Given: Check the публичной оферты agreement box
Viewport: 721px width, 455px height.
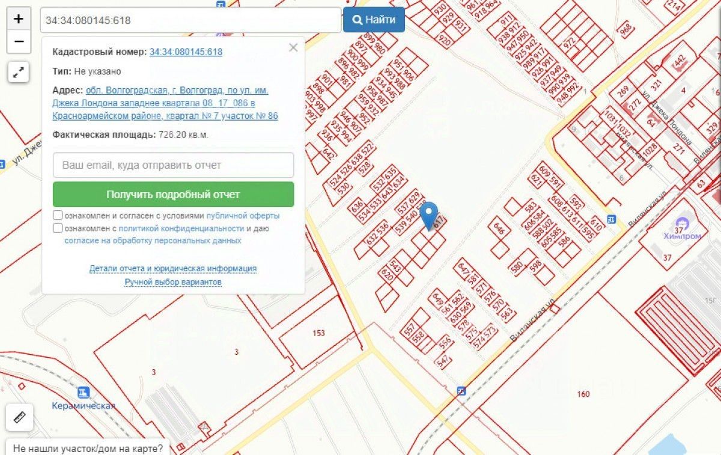Looking at the screenshot, I should [58, 215].
